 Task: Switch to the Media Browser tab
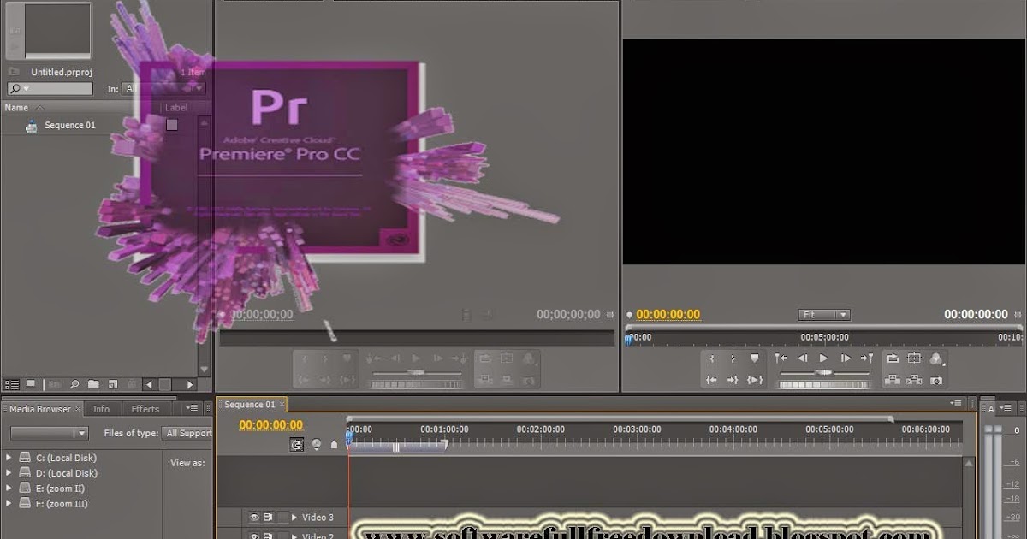[x=40, y=409]
